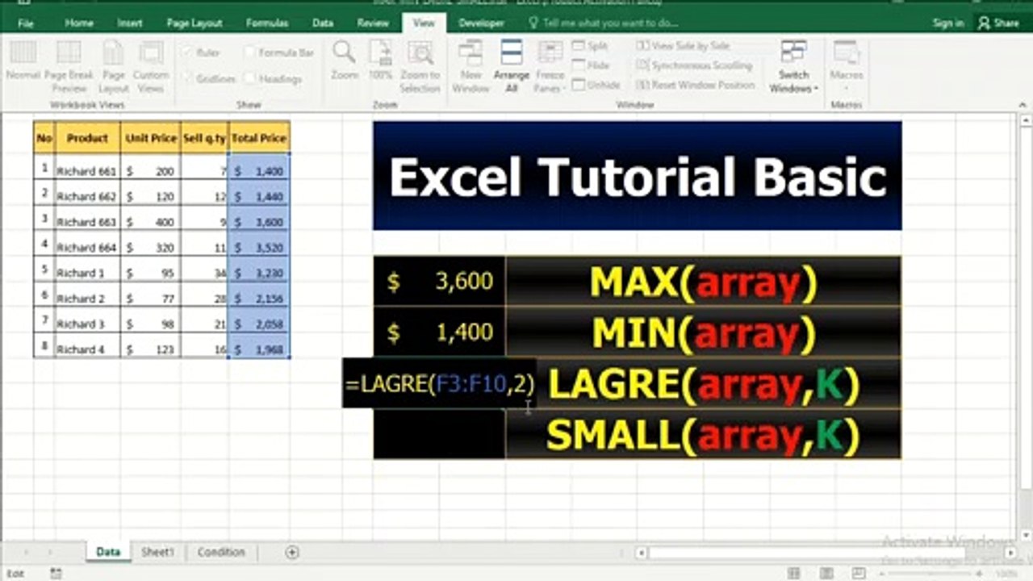Click the Split window option
Screen dimensions: 1033x581
click(x=590, y=46)
